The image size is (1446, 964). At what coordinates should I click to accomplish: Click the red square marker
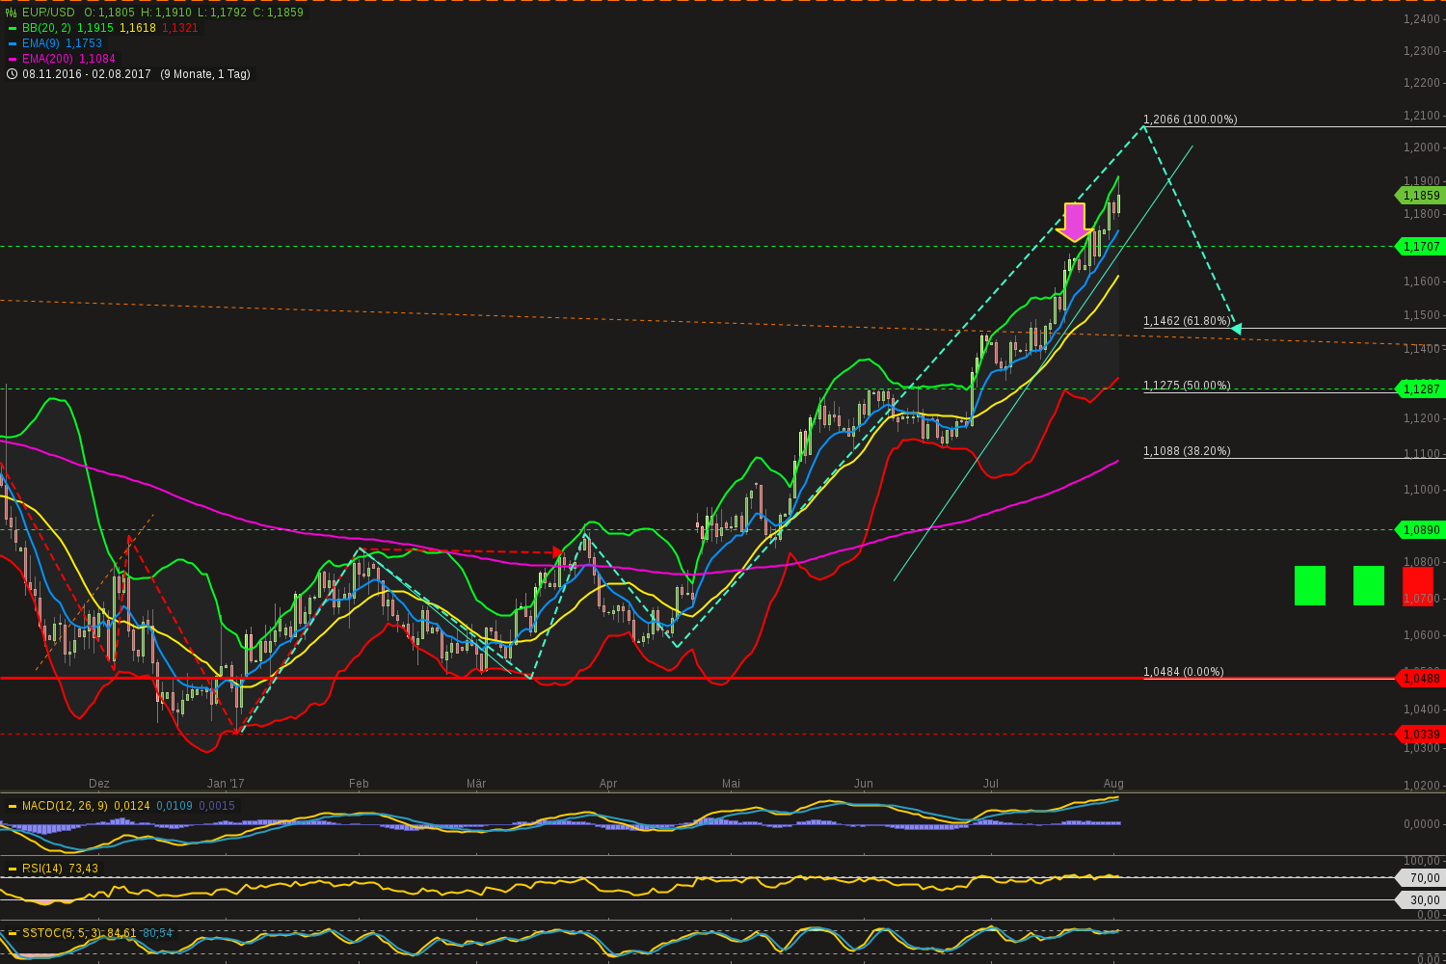1418,586
